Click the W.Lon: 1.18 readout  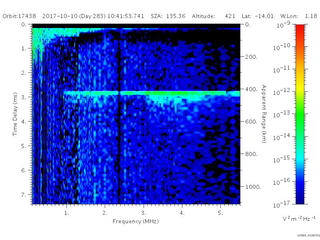[299, 16]
